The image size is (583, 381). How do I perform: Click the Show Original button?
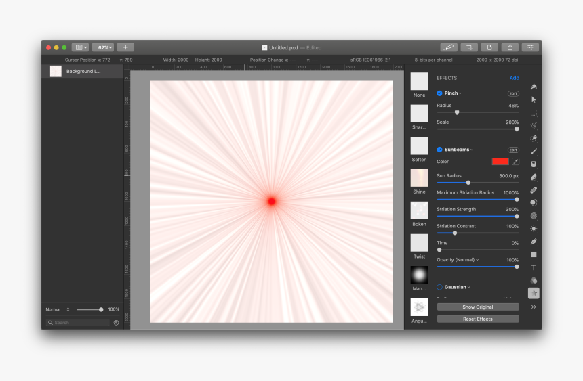pos(478,307)
